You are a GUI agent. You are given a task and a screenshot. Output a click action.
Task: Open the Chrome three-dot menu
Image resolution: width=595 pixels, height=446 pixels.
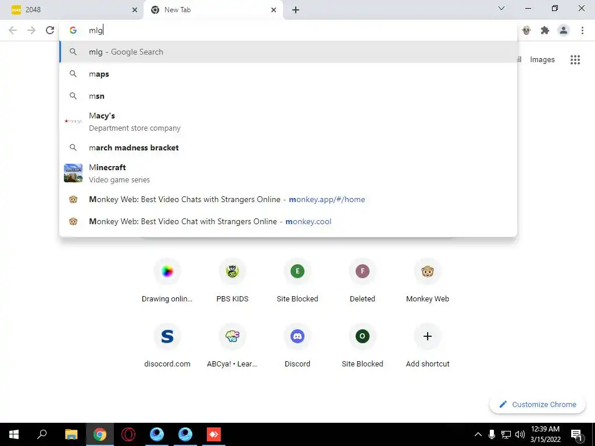coord(582,30)
